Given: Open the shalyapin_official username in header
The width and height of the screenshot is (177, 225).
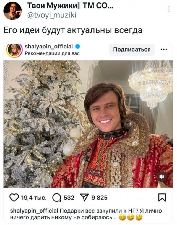Looking at the screenshot, I should tap(49, 47).
